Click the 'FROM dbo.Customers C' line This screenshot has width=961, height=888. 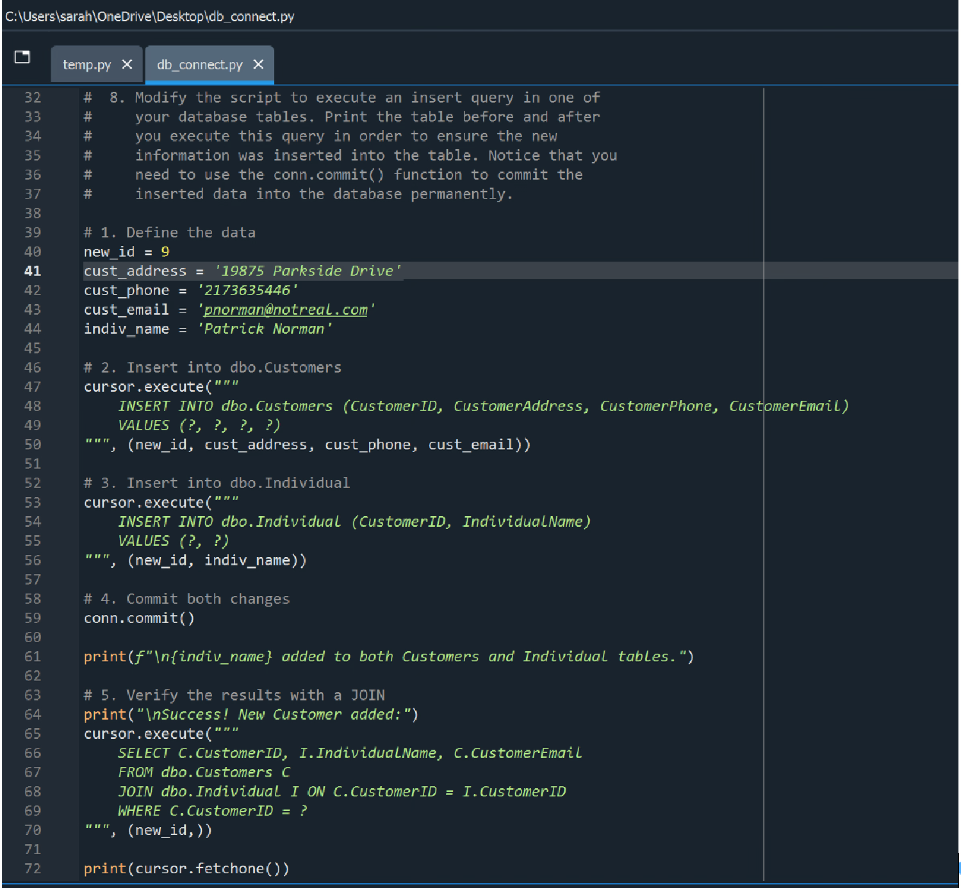click(x=204, y=773)
